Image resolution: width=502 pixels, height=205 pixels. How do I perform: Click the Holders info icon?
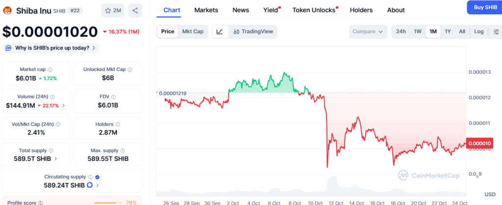(x=117, y=125)
